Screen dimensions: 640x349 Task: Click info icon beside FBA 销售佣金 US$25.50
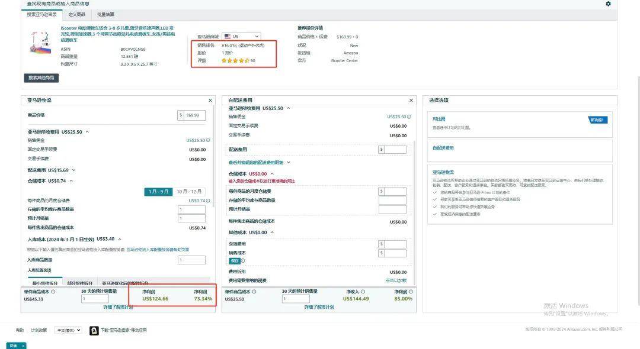coord(208,140)
